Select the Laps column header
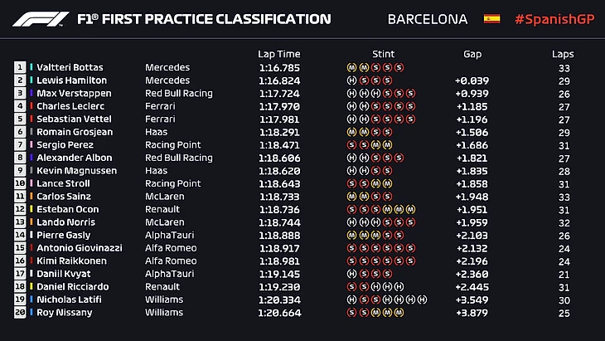Image resolution: width=605 pixels, height=341 pixels. click(563, 54)
